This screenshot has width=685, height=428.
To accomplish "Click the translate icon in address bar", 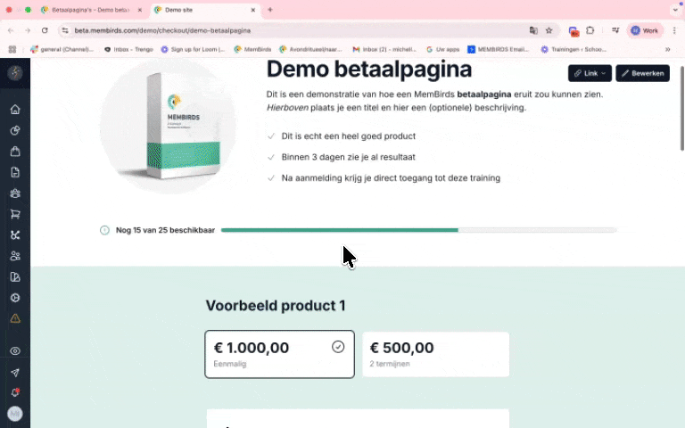I will 533,30.
